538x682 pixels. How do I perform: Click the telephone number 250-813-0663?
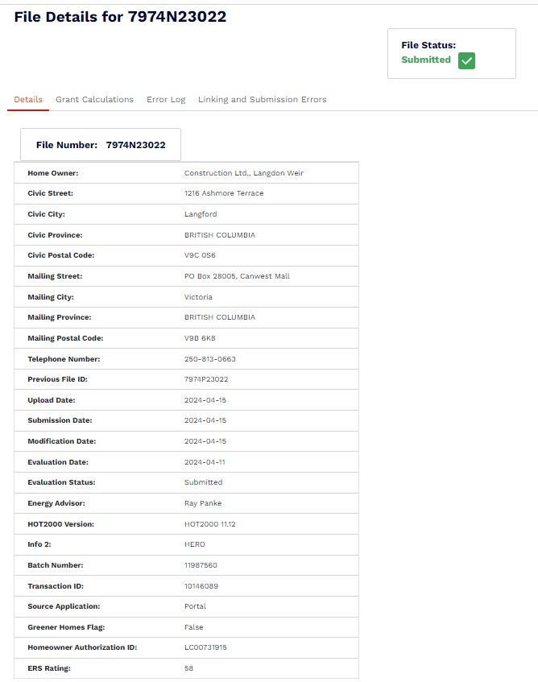click(x=209, y=359)
